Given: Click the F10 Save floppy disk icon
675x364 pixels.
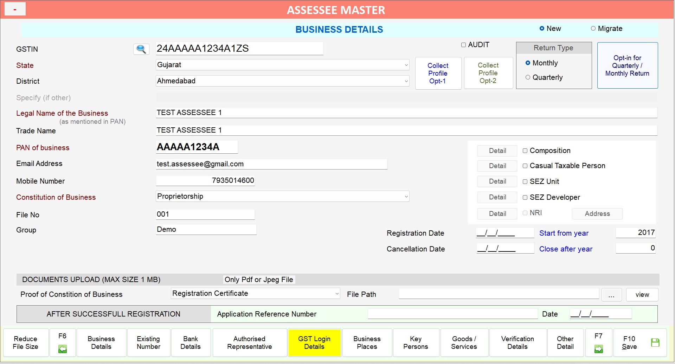Looking at the screenshot, I should tap(655, 343).
